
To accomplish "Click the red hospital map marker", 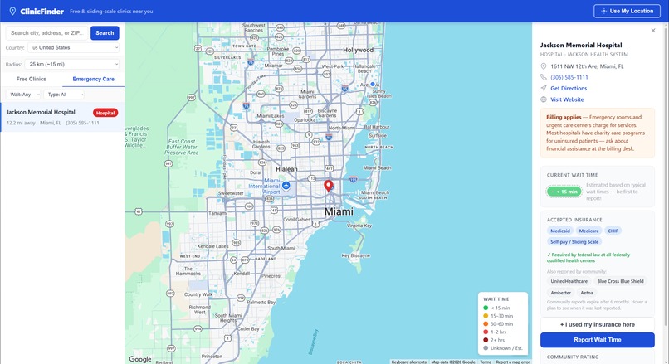I will tap(328, 186).
